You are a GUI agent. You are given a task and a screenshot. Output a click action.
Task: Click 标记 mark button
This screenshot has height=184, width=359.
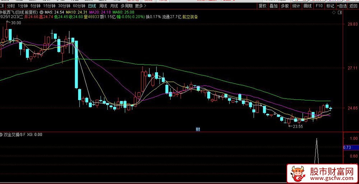tap(330, 6)
